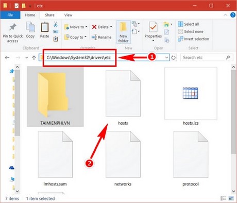
Task: Pin folder to Quick access
Action: pos(13,33)
